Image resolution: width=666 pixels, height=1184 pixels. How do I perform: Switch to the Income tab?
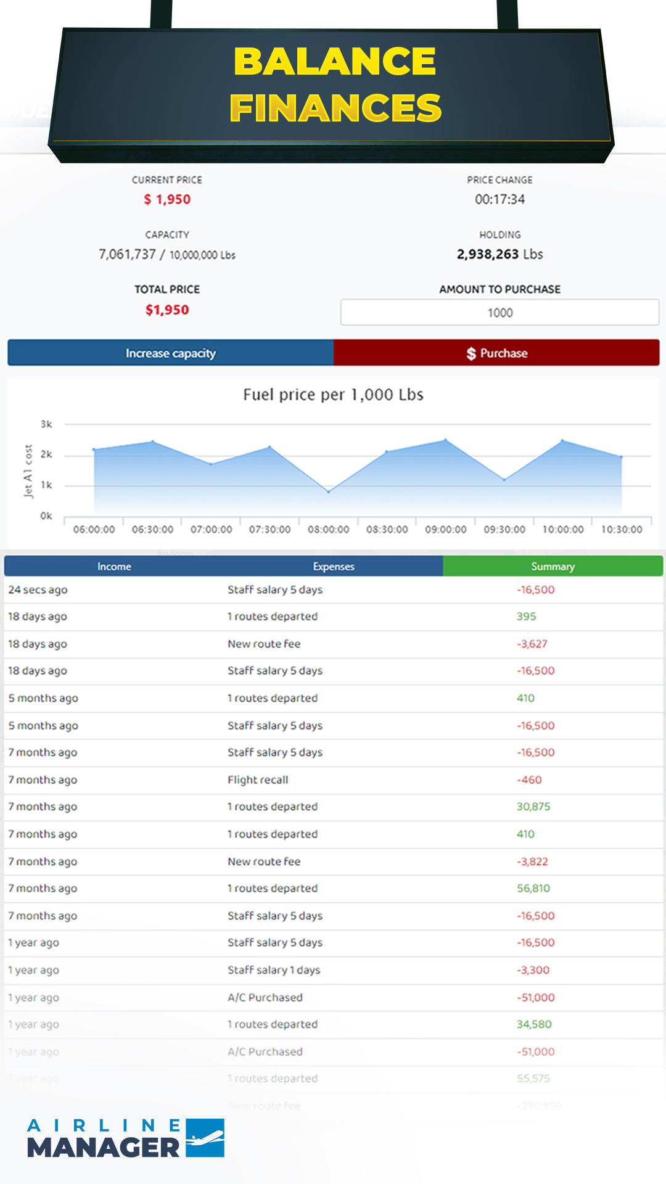point(114,566)
